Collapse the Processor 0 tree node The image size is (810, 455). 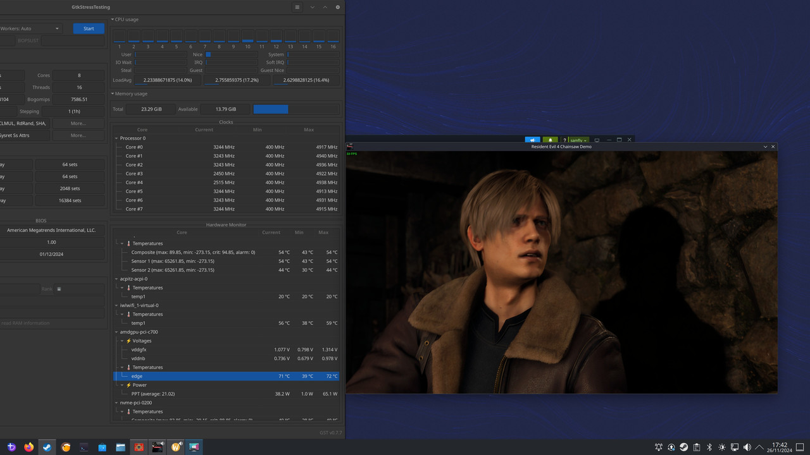tap(116, 138)
